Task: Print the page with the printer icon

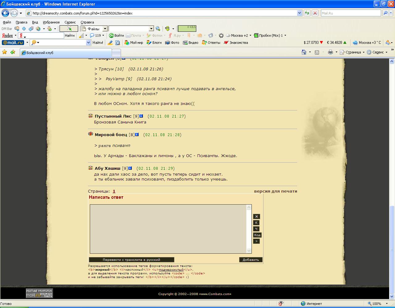Action: (330, 52)
